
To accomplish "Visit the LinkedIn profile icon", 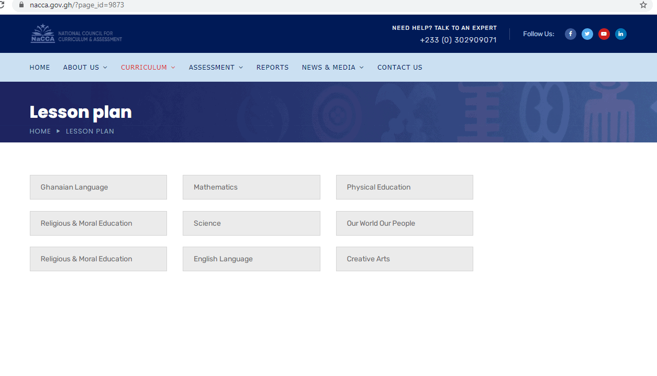I will tap(621, 34).
